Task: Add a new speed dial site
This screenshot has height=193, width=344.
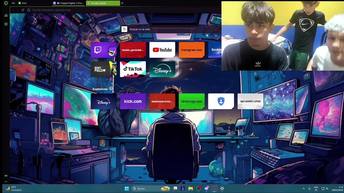Action: 192,69
